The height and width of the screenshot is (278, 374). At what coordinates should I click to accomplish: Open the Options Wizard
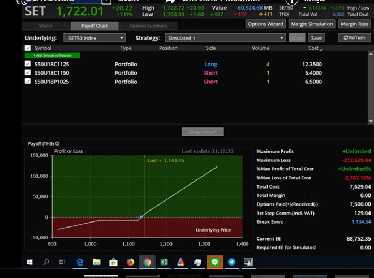(x=265, y=24)
